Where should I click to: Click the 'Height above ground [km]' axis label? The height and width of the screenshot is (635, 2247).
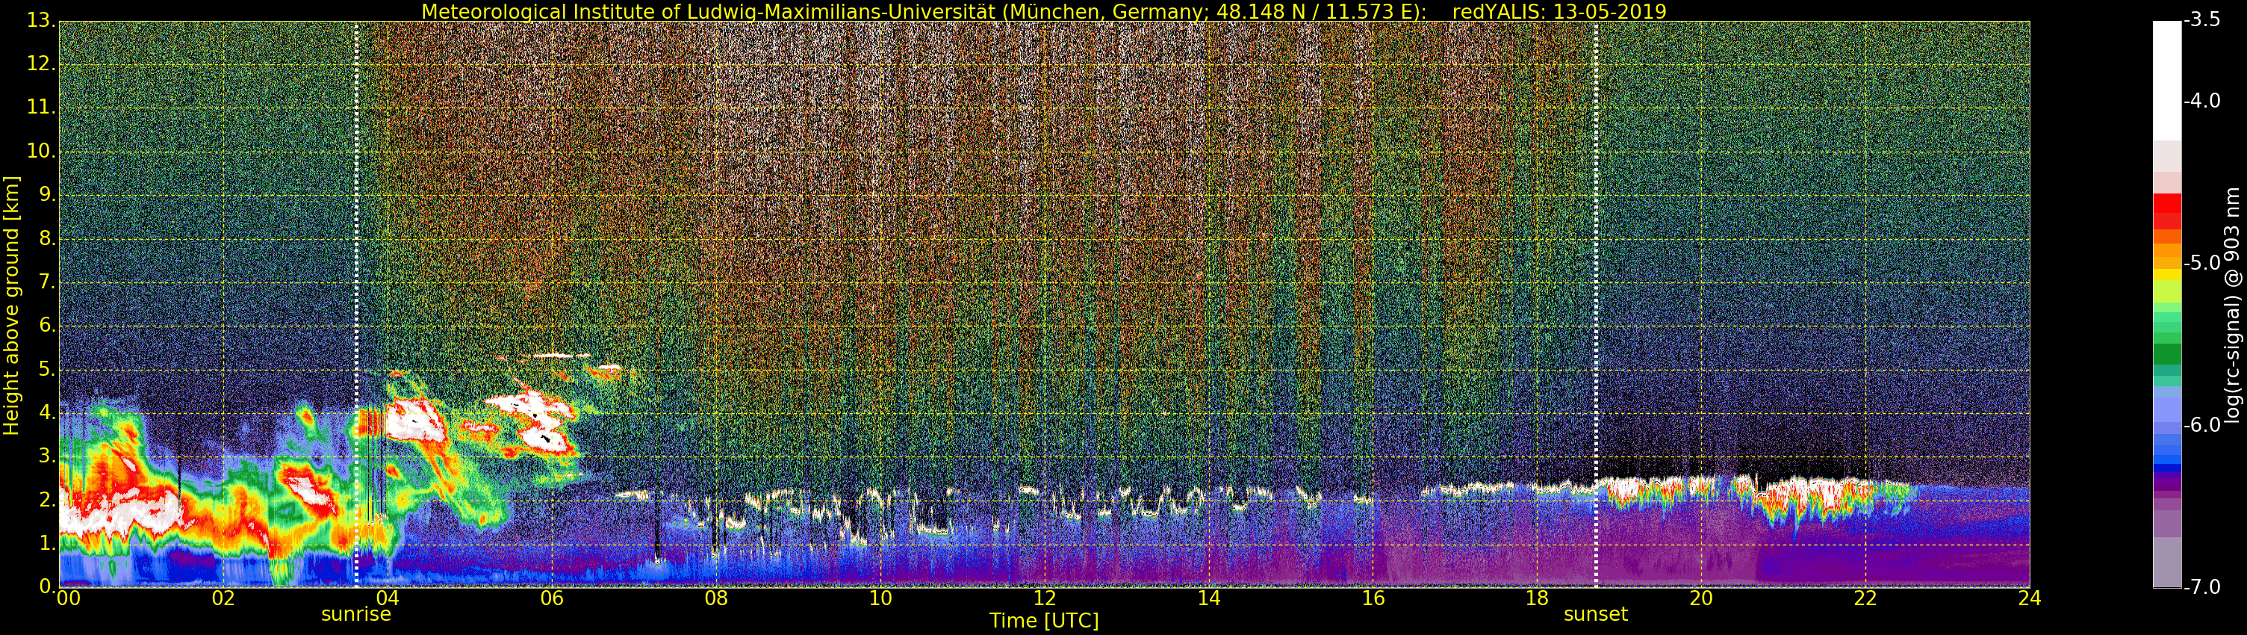11,306
